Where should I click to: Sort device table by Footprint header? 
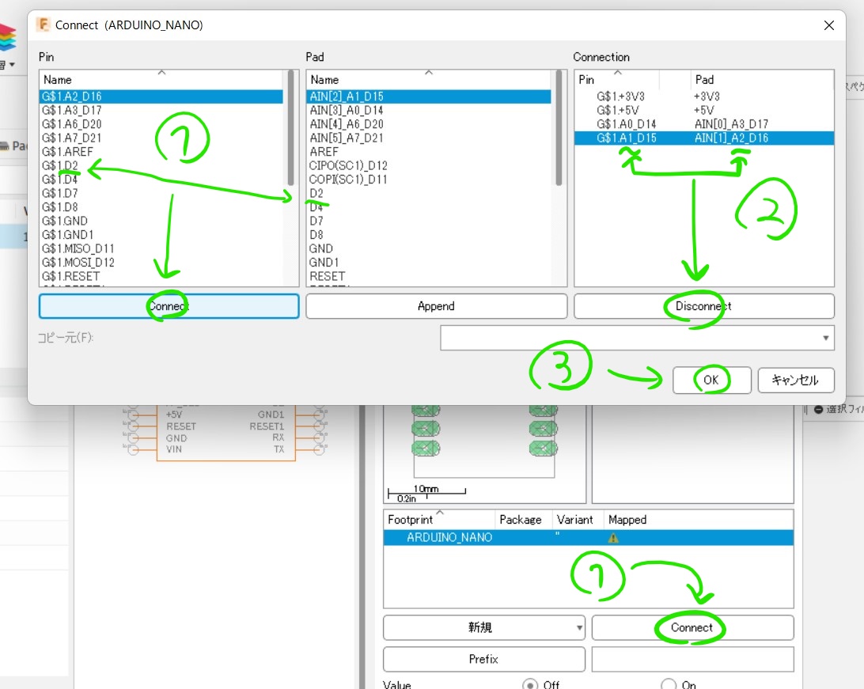pos(439,520)
